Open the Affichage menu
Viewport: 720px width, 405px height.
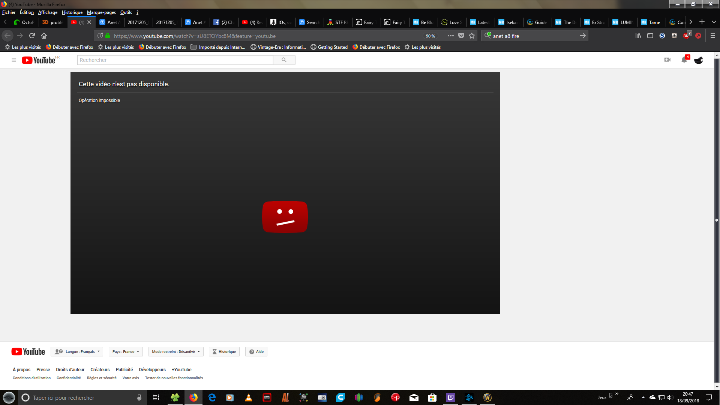48,12
